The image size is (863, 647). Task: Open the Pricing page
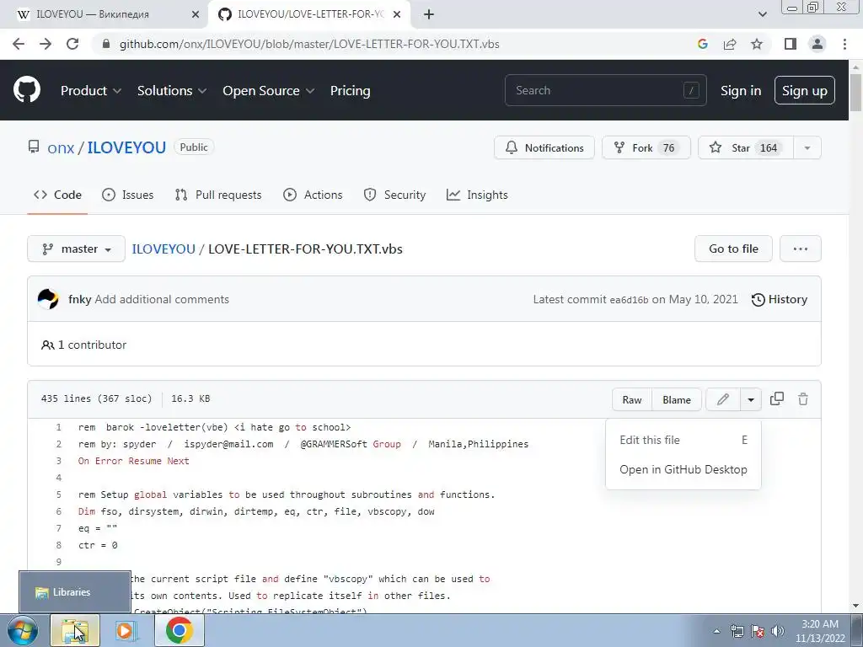350,90
